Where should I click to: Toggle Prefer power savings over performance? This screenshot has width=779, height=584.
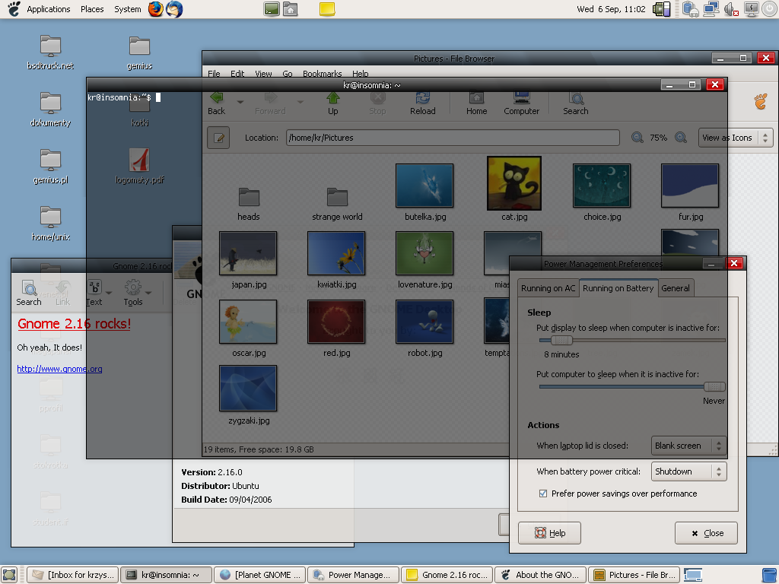[543, 494]
